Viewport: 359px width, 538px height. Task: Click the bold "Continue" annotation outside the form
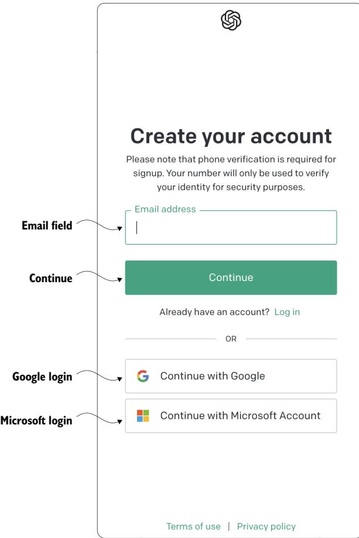coord(50,279)
